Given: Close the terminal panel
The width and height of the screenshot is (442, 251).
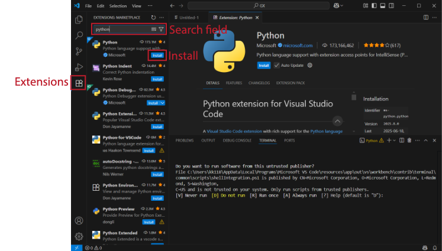Looking at the screenshot, I should point(434,141).
